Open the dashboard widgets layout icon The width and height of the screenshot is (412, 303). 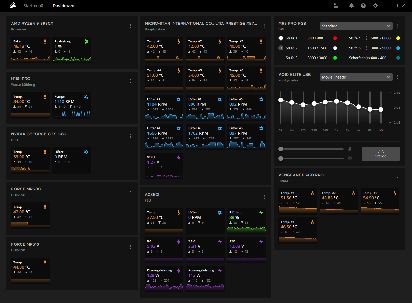tap(336, 6)
